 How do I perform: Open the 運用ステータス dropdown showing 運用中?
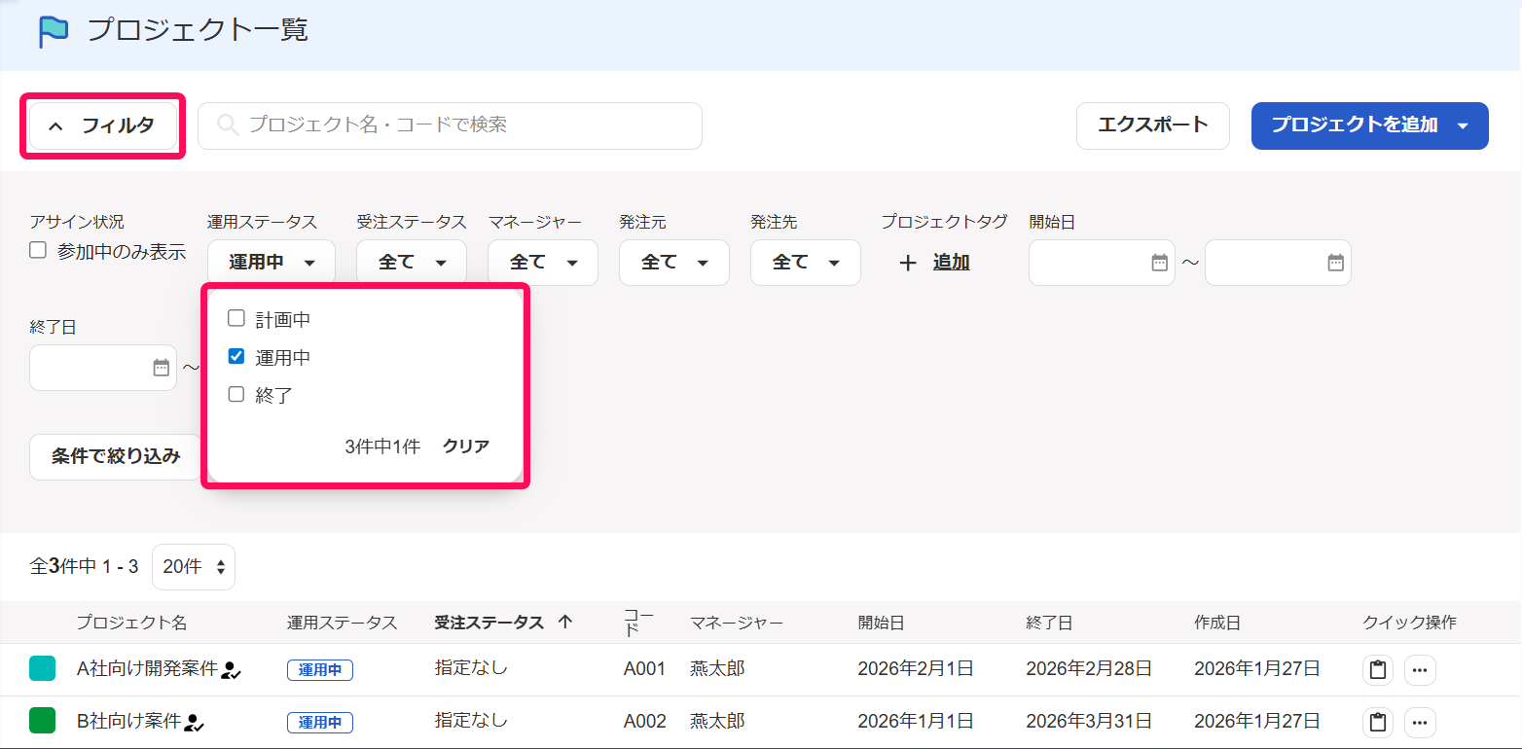271,263
